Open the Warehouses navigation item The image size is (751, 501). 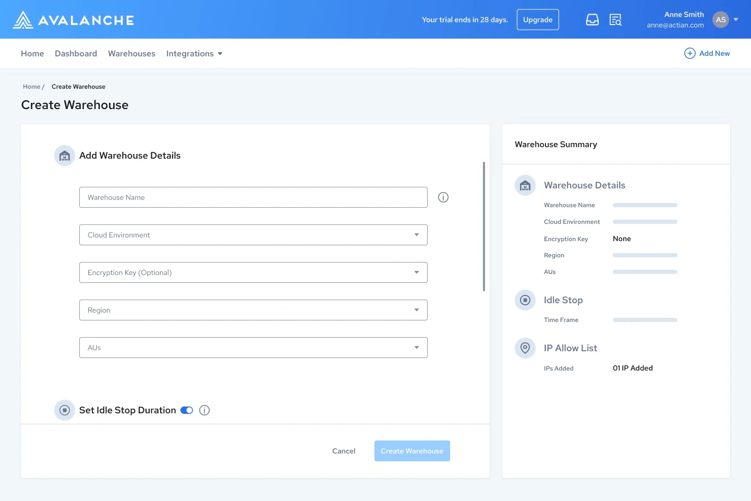(x=131, y=53)
